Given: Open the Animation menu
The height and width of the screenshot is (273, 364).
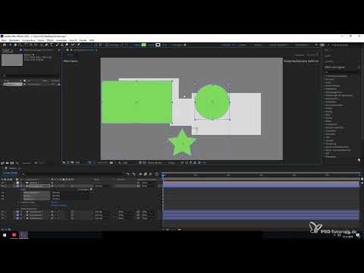Looking at the screenshot, I should pos(61,40).
